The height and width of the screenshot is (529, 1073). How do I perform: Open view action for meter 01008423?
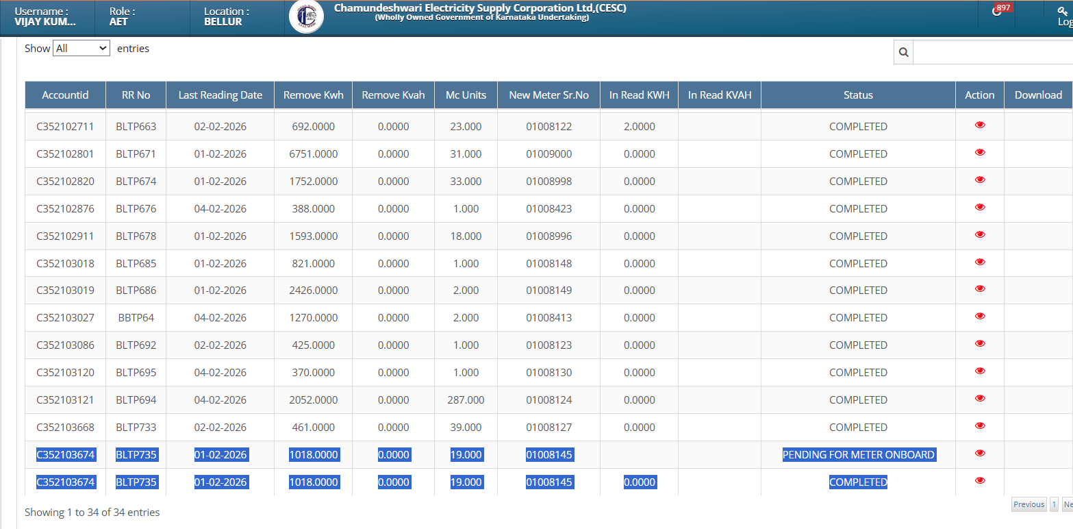pos(979,208)
